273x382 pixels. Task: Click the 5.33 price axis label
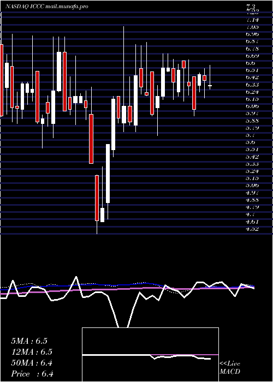(x=252, y=164)
